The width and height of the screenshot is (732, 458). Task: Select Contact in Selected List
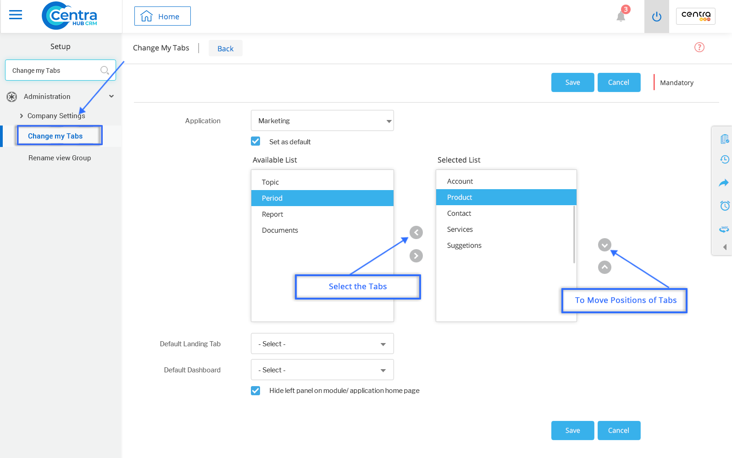(506, 213)
